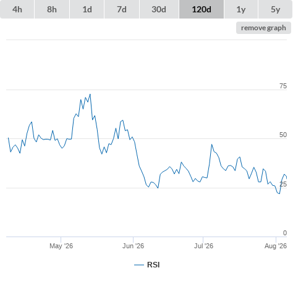Click the Jun '26 axis label
293x281 pixels.
point(133,246)
